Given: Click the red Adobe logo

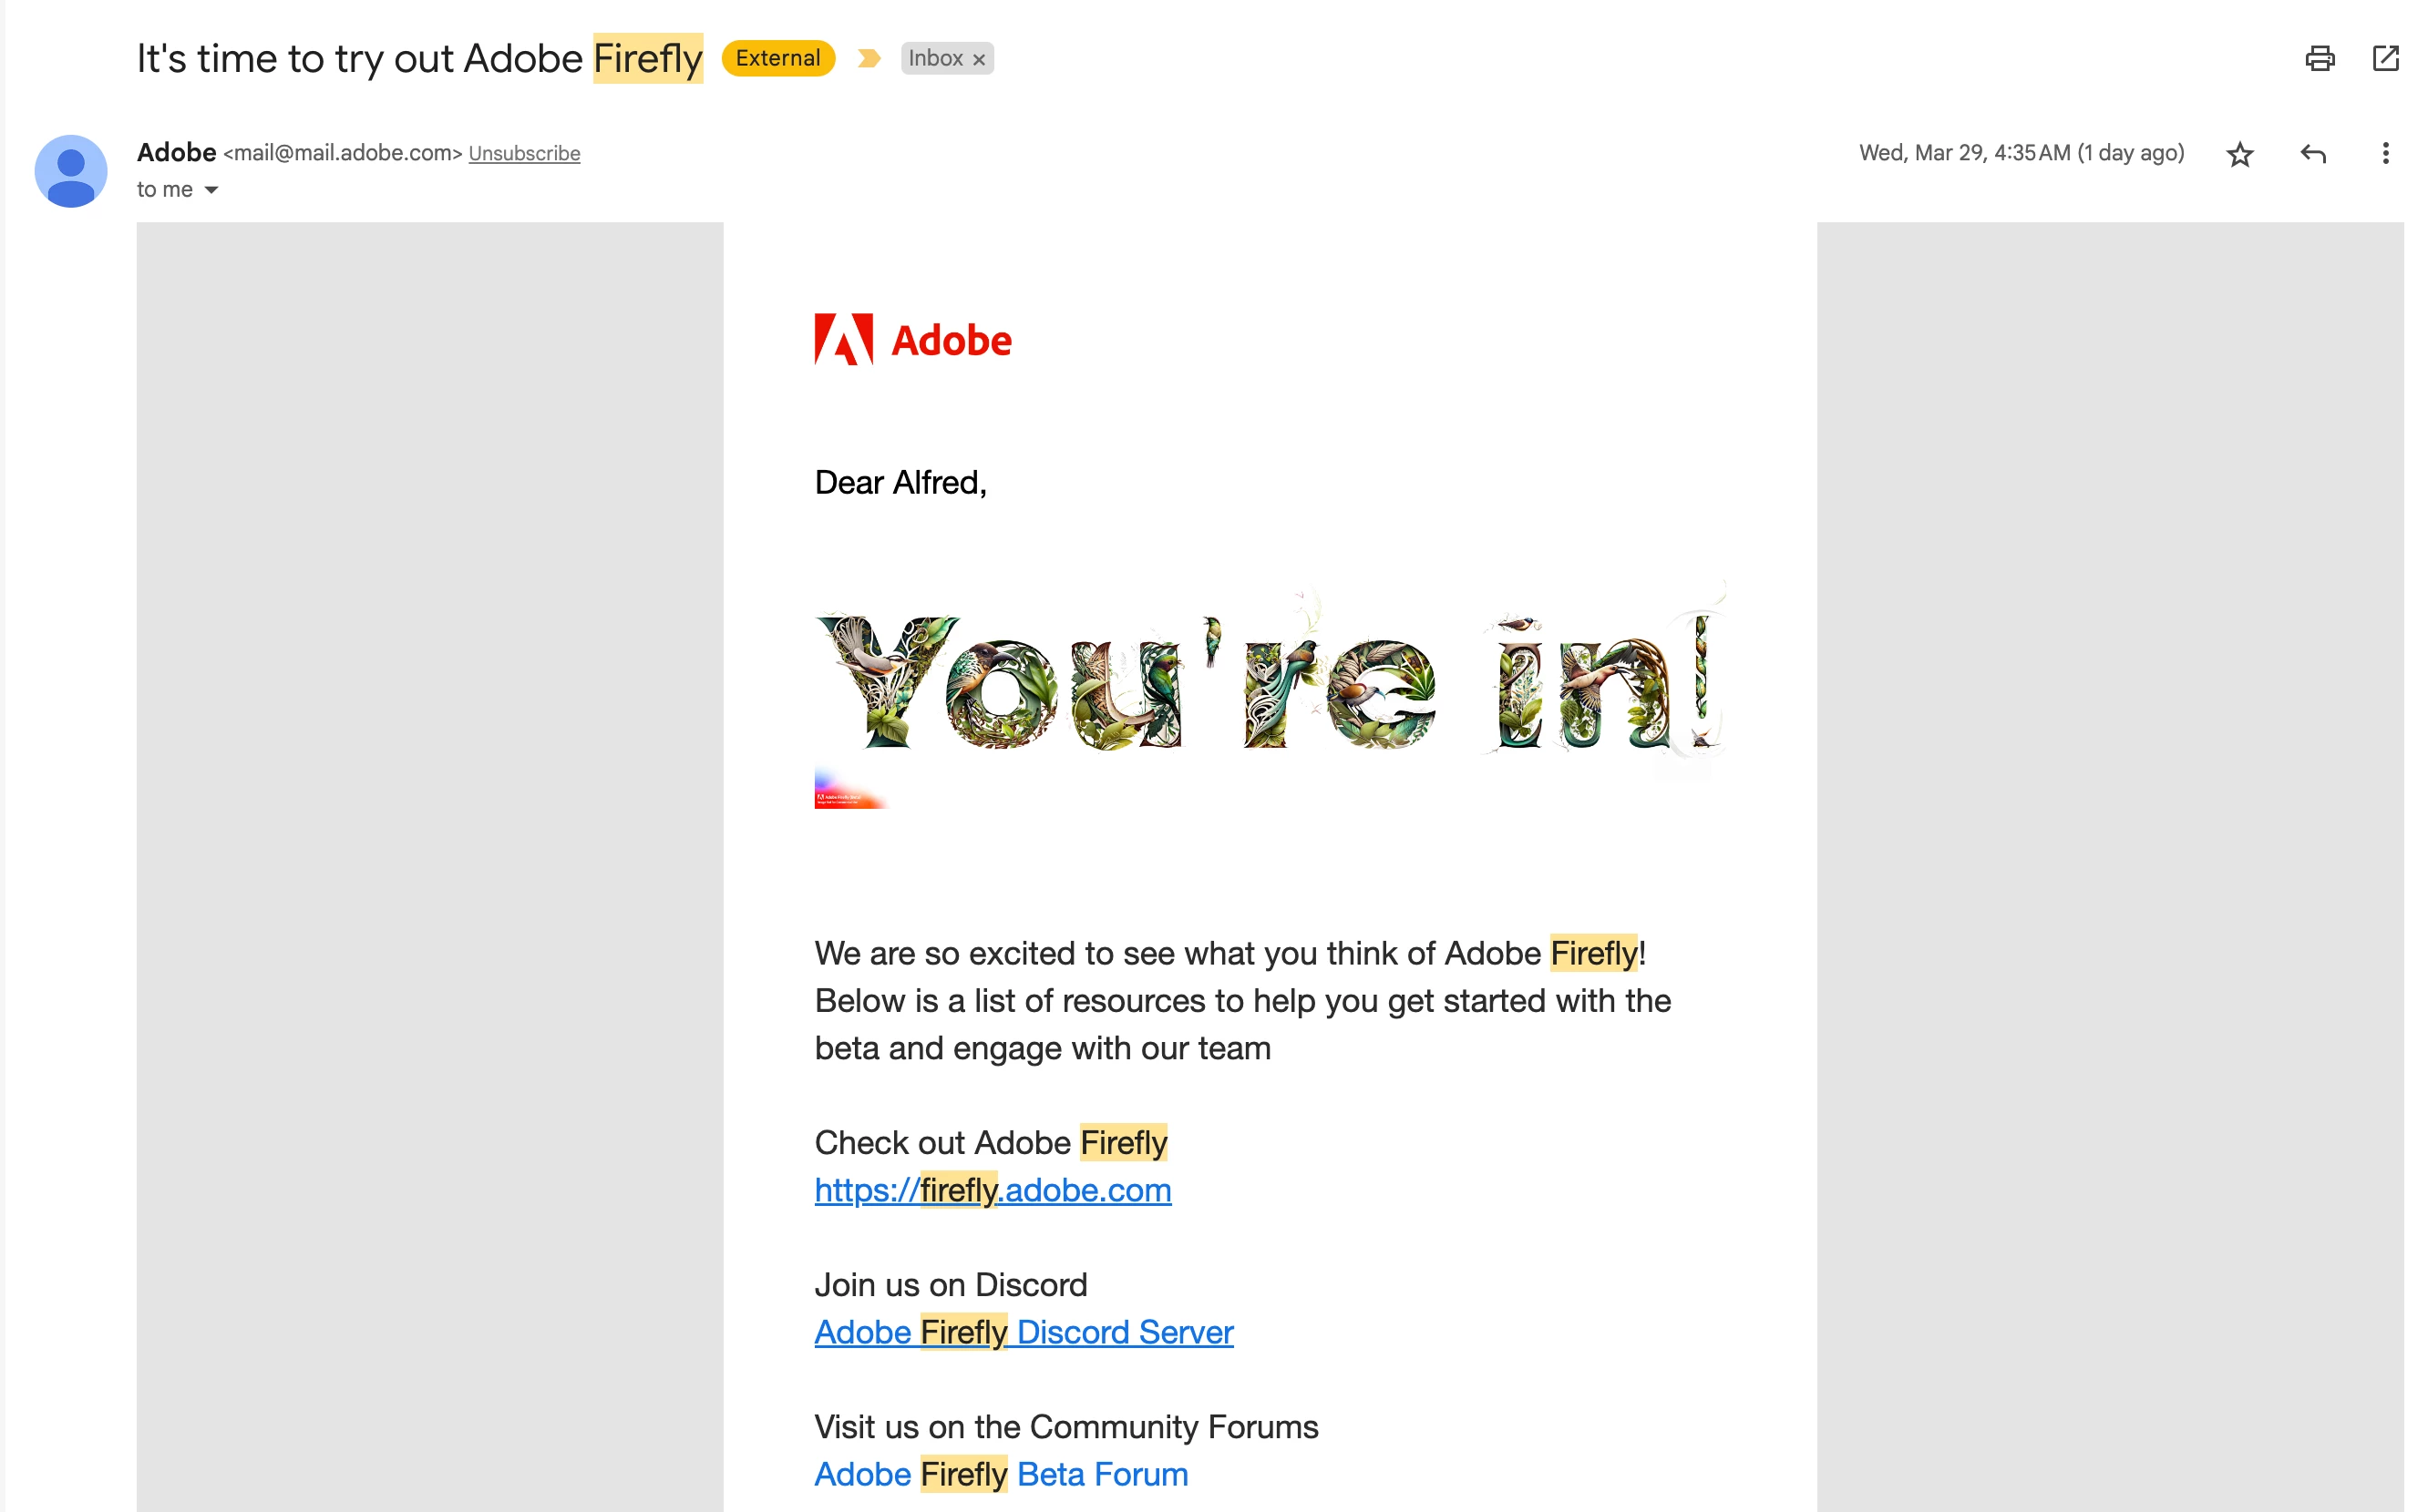Looking at the screenshot, I should click(912, 340).
